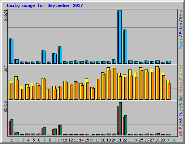The image size is (185, 144).
Task: Click day 10 label on the axis
Action: point(60,140)
